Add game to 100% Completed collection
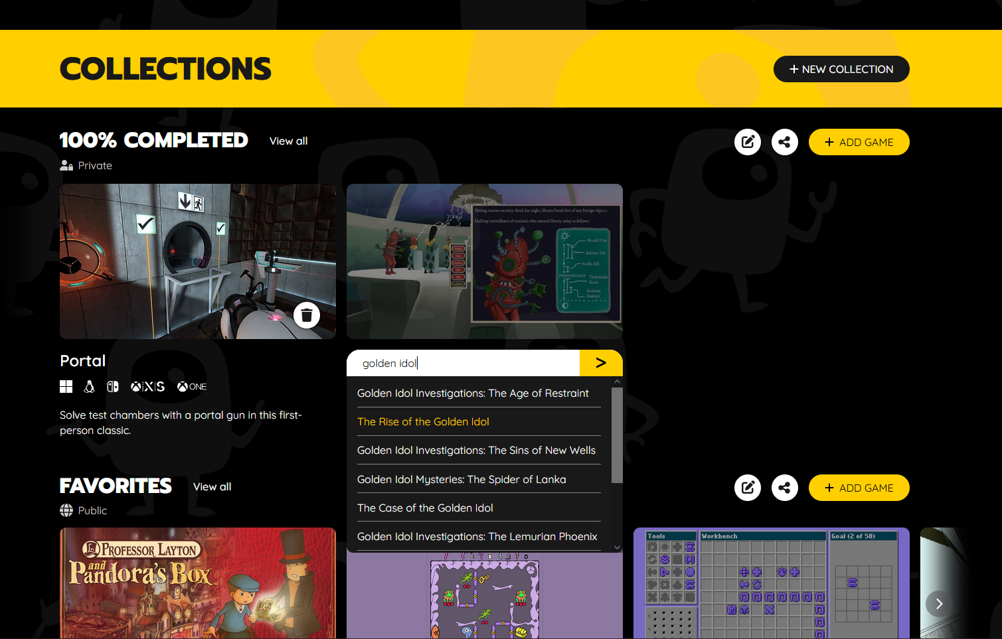The image size is (1002, 639). click(x=859, y=142)
